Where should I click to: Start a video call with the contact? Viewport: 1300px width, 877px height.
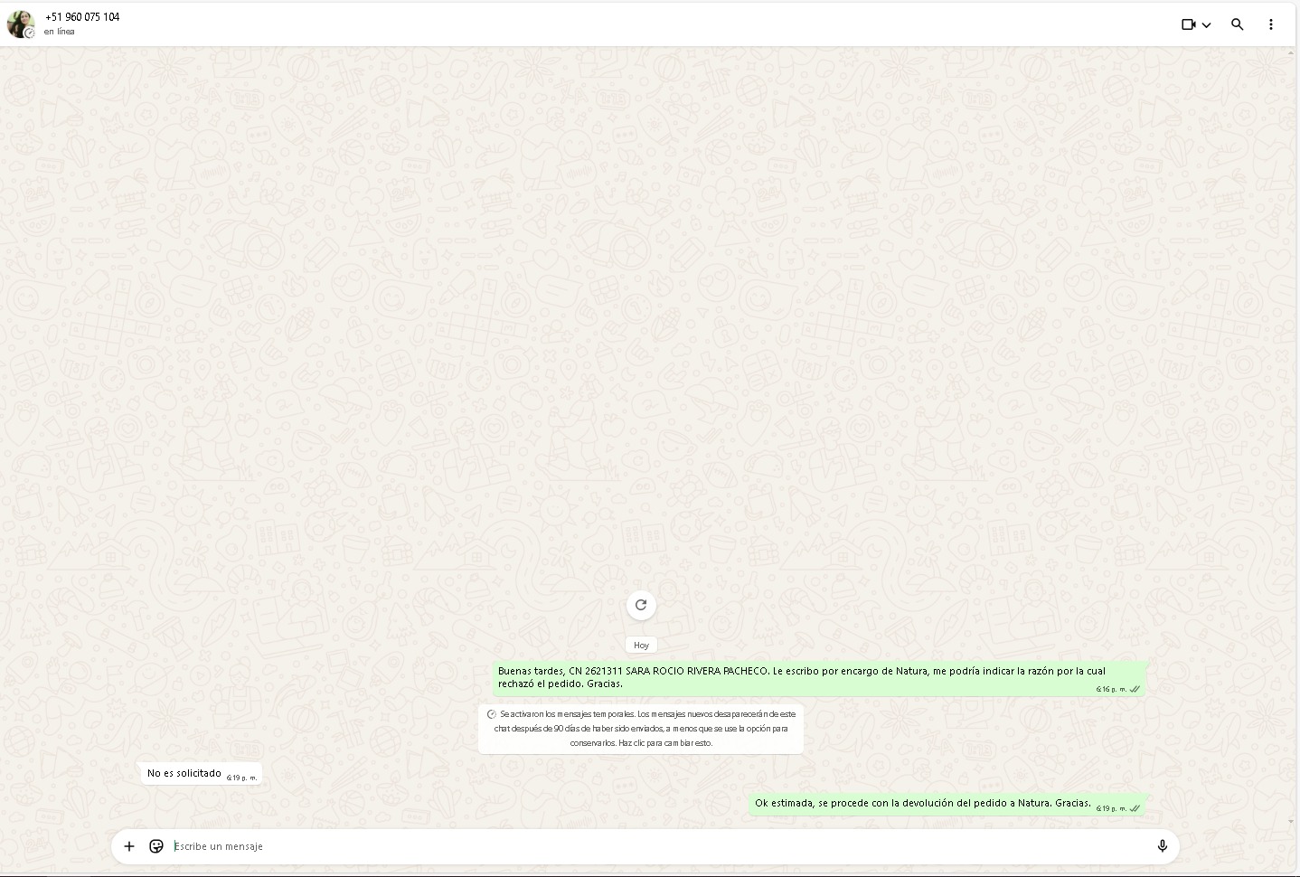point(1188,24)
